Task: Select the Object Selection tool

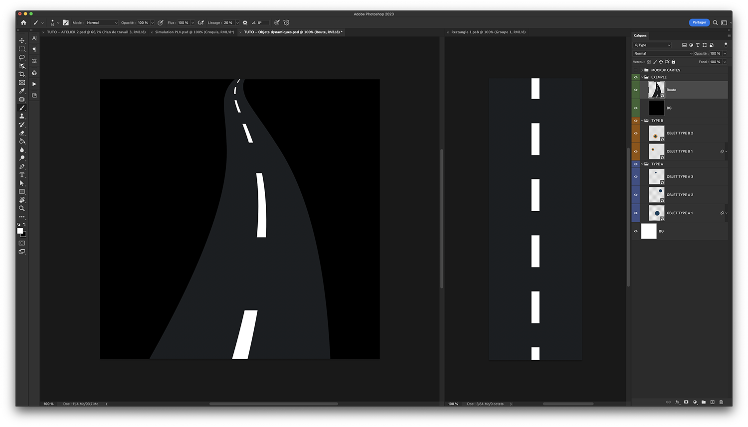Action: click(x=22, y=66)
